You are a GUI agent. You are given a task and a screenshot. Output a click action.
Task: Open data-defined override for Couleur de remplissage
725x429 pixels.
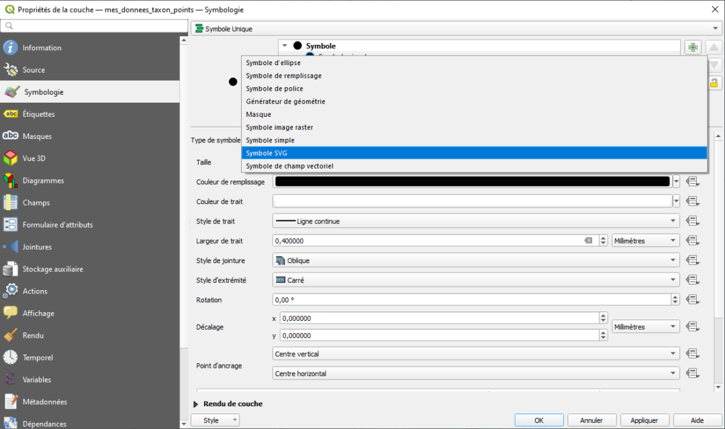tap(693, 182)
